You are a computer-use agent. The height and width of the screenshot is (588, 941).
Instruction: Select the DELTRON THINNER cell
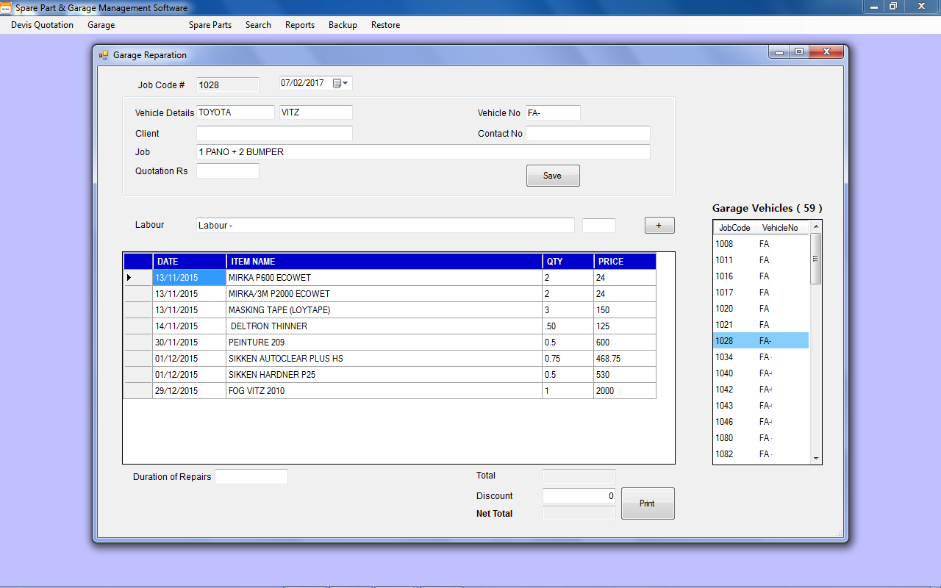coord(384,326)
